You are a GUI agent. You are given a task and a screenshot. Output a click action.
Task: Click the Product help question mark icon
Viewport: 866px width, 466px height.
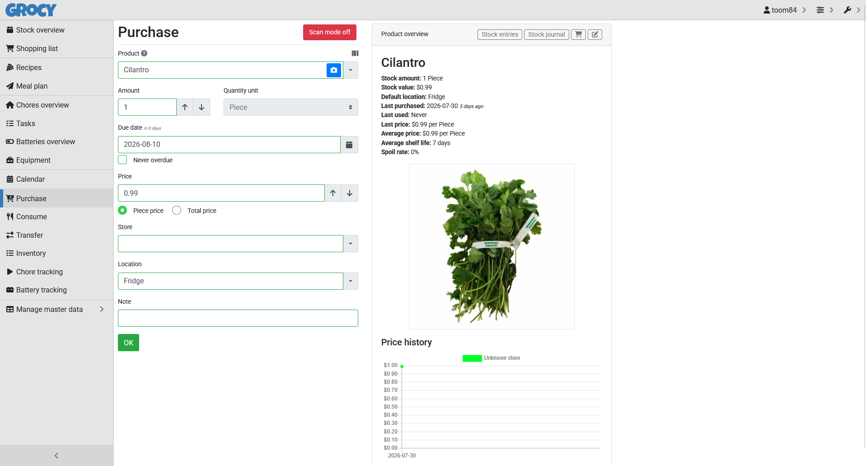point(144,53)
